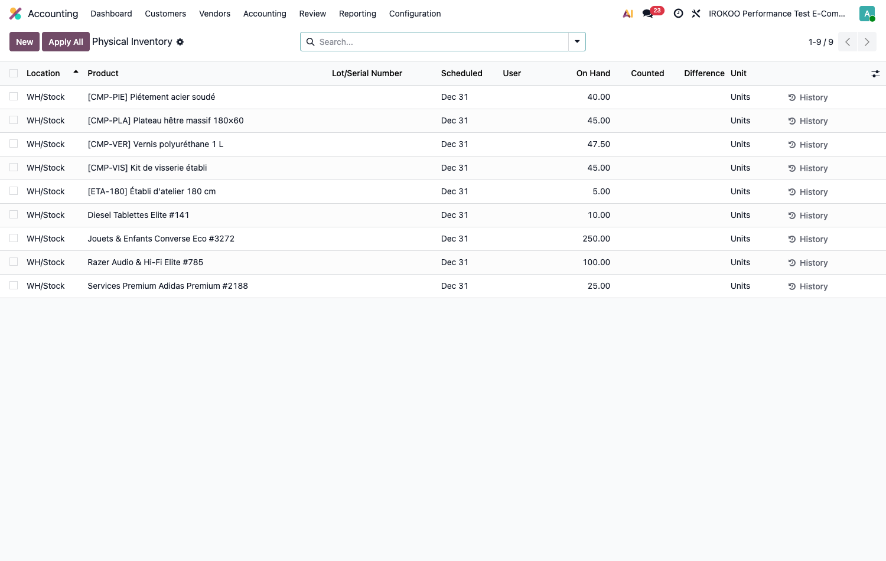Click the 1-9 / 9 pager counter
Image resolution: width=886 pixels, height=561 pixels.
coord(821,42)
